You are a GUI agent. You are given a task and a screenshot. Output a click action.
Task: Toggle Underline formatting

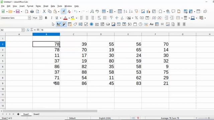coord(57,18)
